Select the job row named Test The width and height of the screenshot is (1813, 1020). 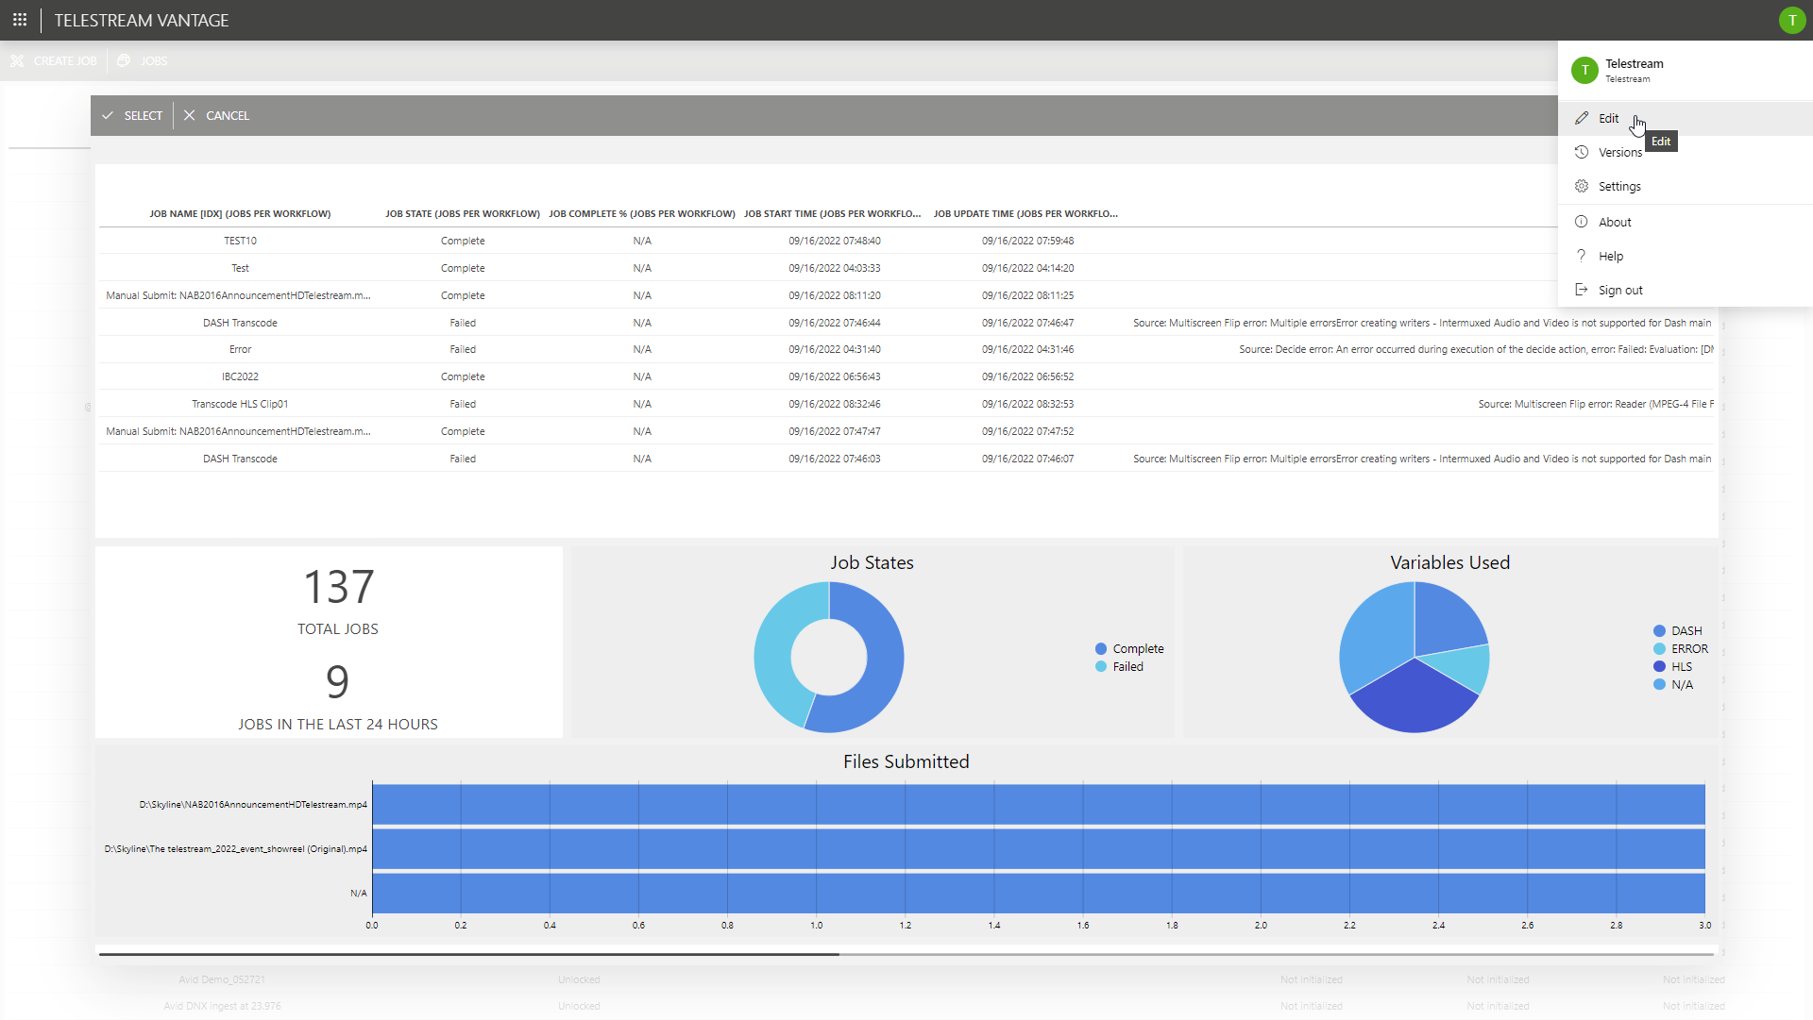906,268
